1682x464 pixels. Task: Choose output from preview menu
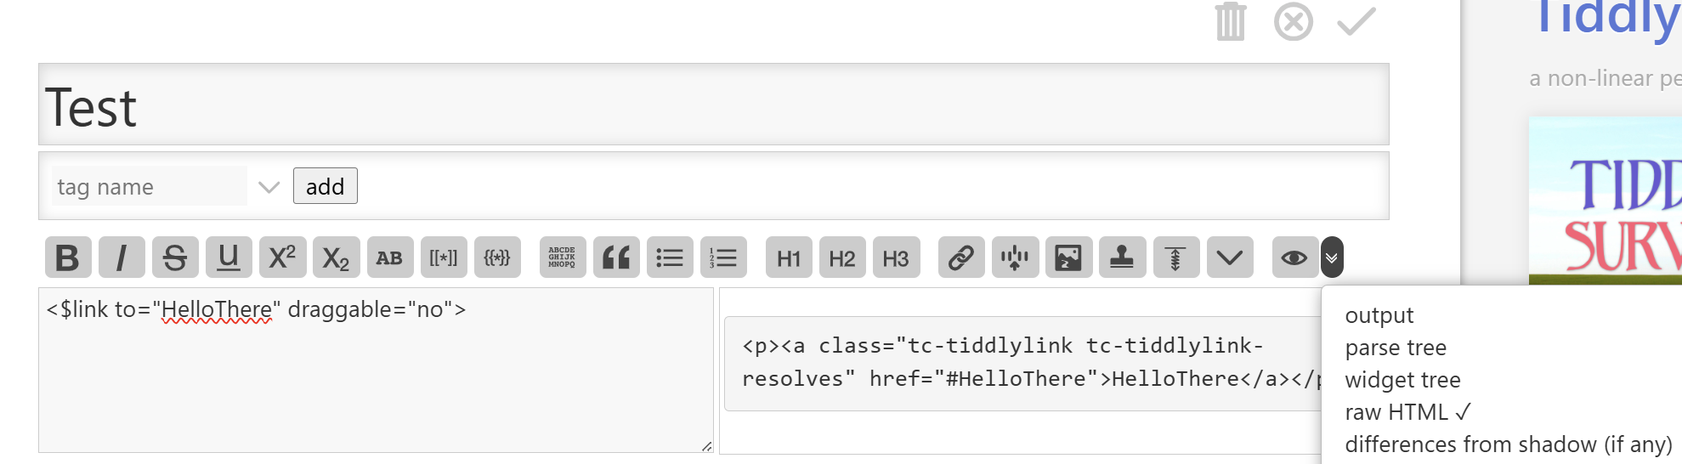pyautogui.click(x=1379, y=315)
